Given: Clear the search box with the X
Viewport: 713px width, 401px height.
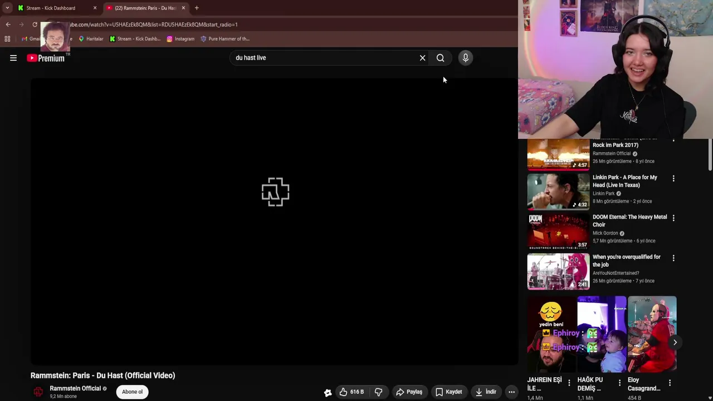Looking at the screenshot, I should pyautogui.click(x=422, y=58).
